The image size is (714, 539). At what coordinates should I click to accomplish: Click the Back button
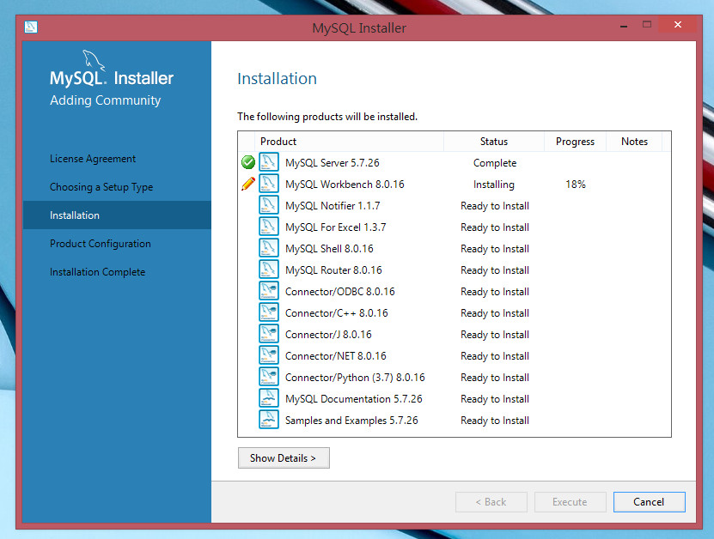click(491, 502)
